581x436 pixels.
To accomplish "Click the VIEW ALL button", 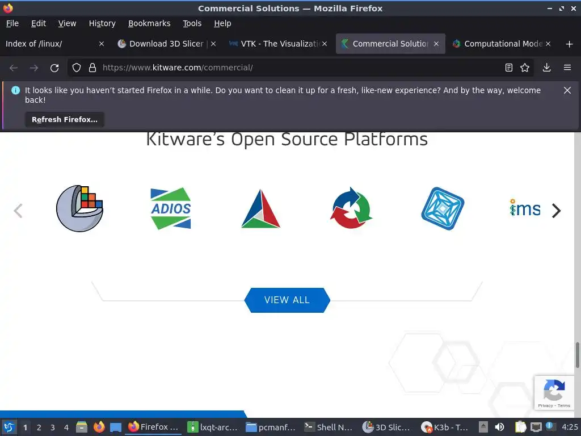I will coord(287,300).
